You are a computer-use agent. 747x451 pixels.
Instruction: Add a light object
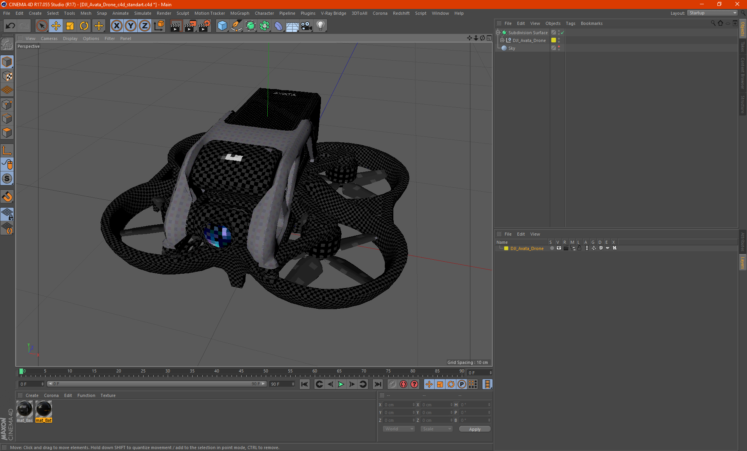click(x=320, y=26)
